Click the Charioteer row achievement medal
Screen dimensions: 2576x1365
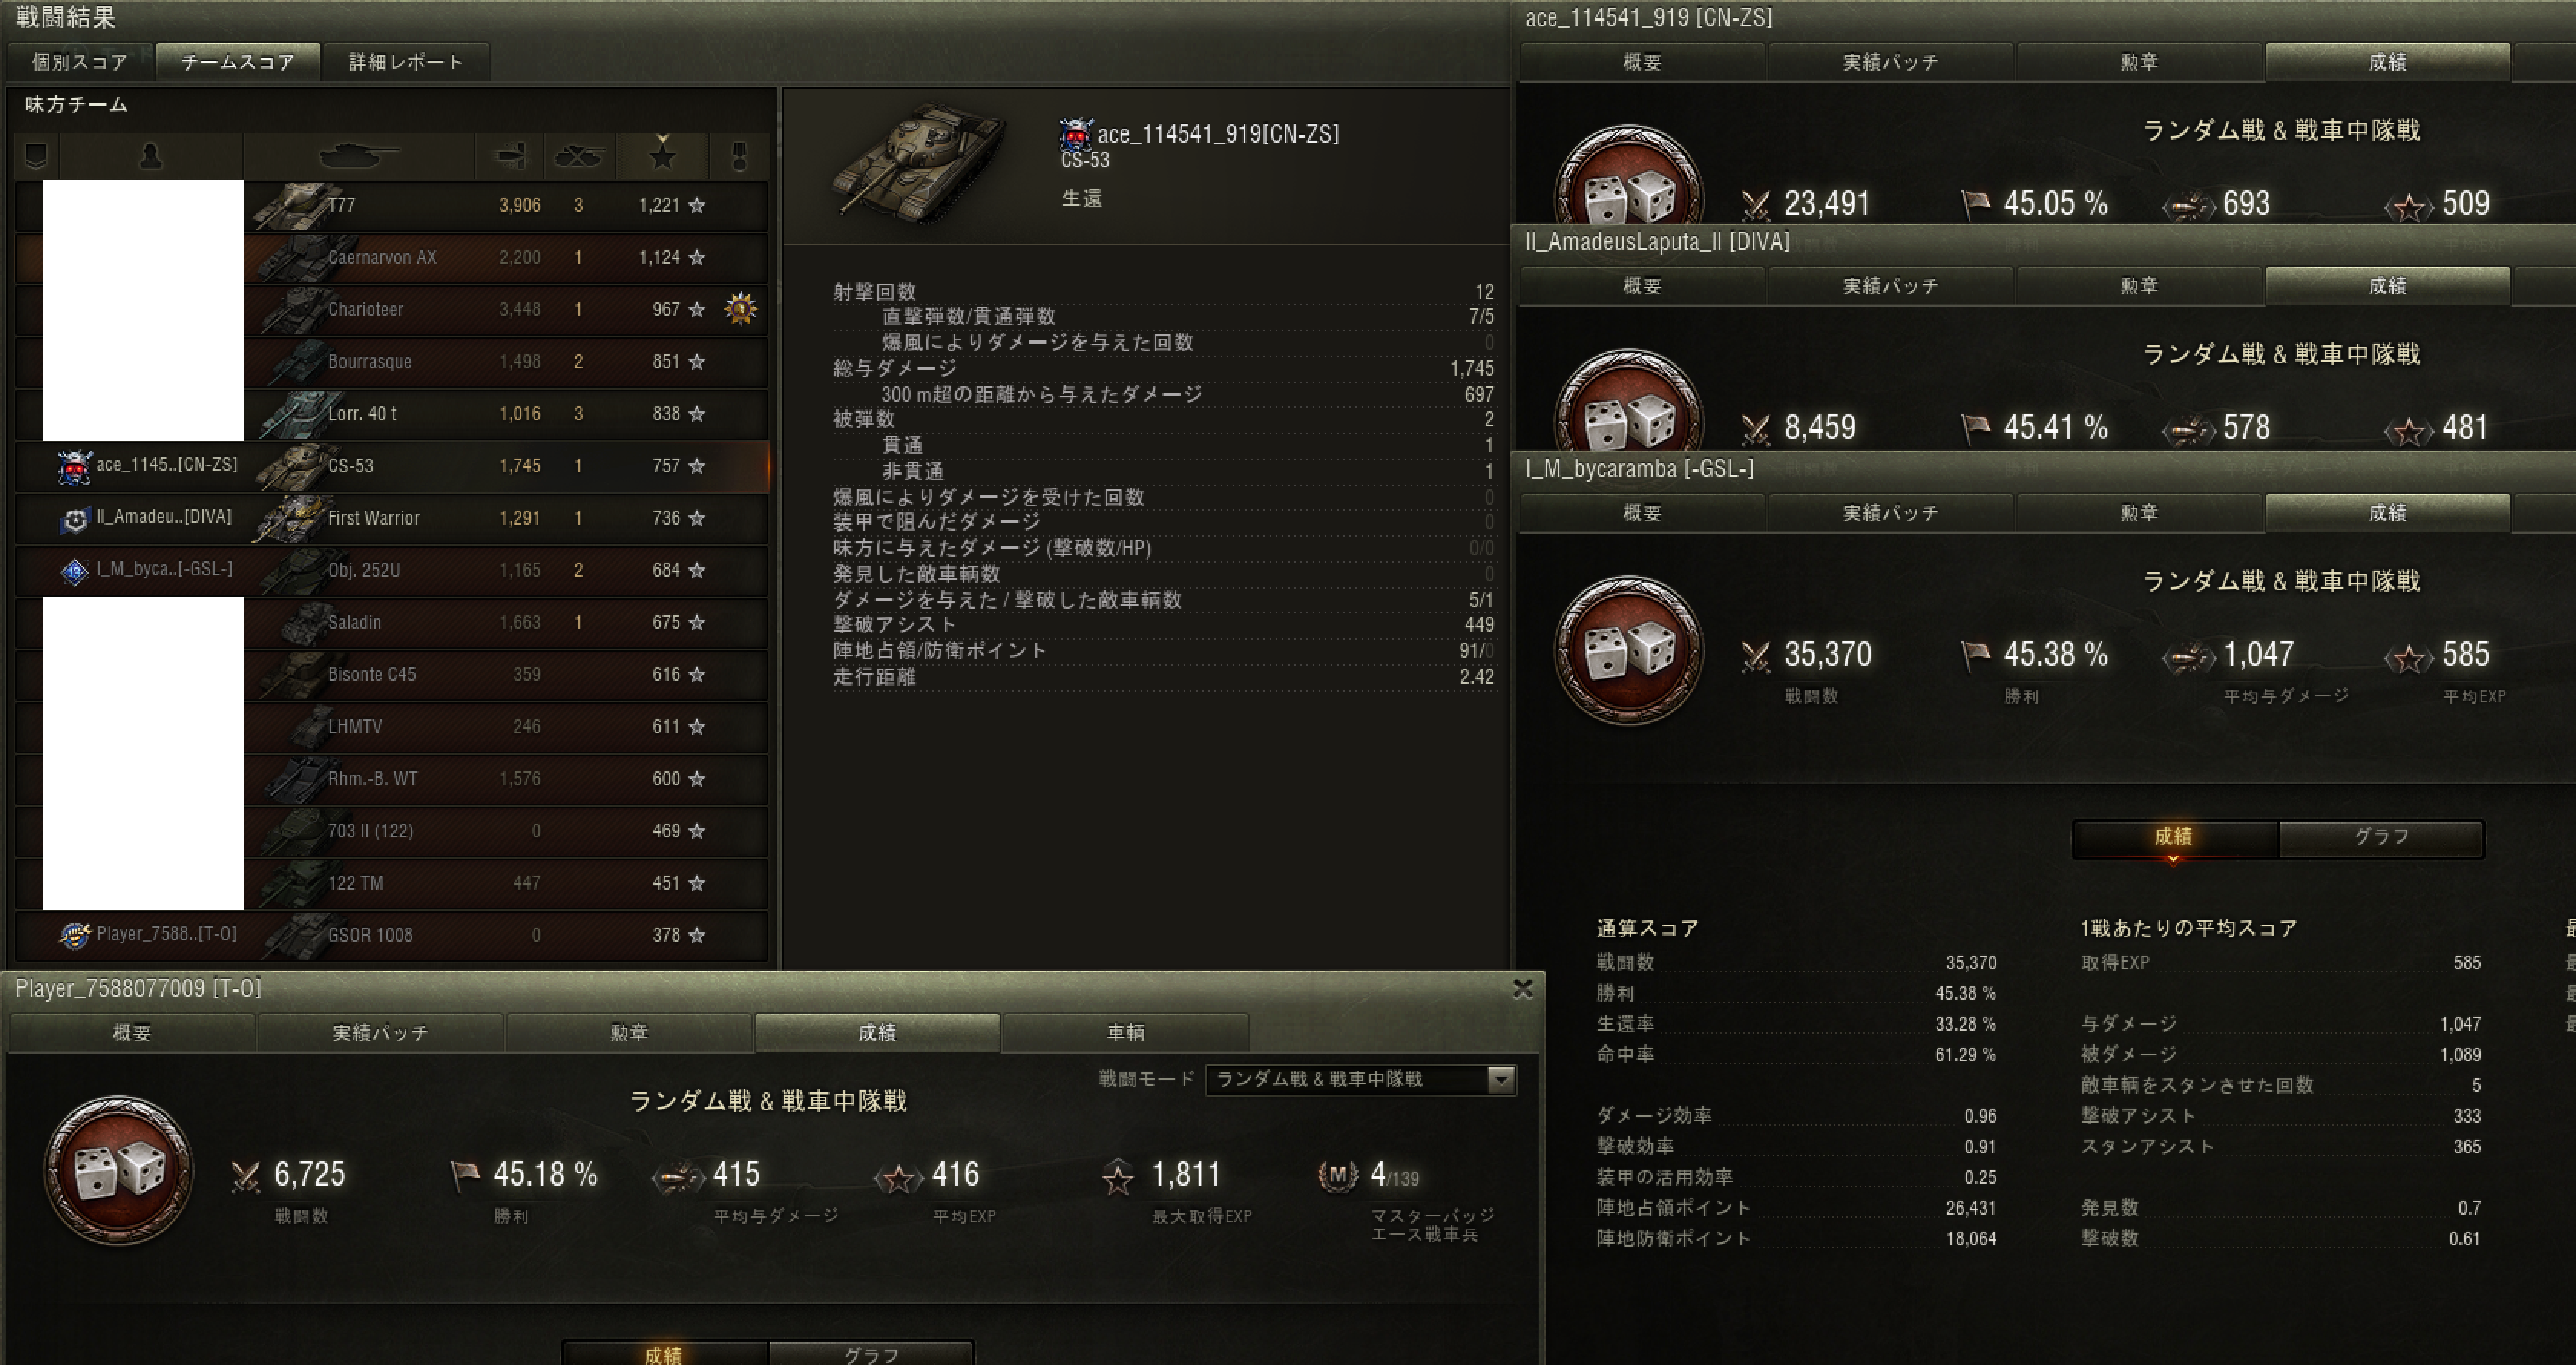pos(740,309)
